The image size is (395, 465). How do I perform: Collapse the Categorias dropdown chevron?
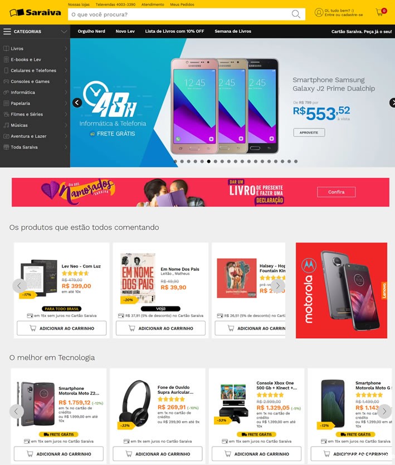(64, 32)
